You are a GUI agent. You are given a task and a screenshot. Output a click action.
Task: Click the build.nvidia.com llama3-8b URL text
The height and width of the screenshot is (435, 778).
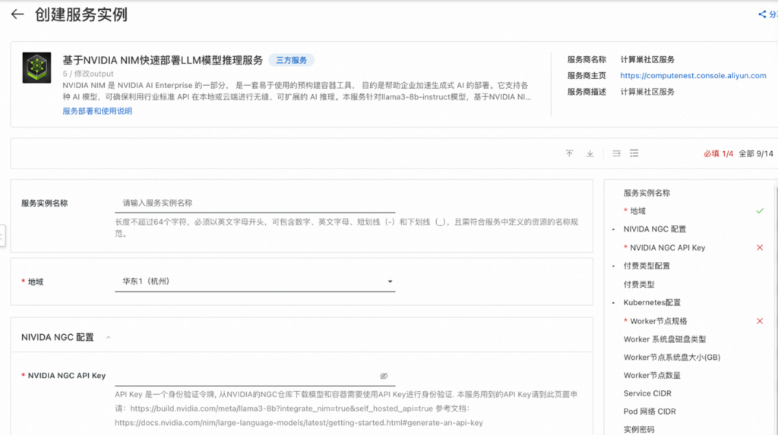[282, 408]
